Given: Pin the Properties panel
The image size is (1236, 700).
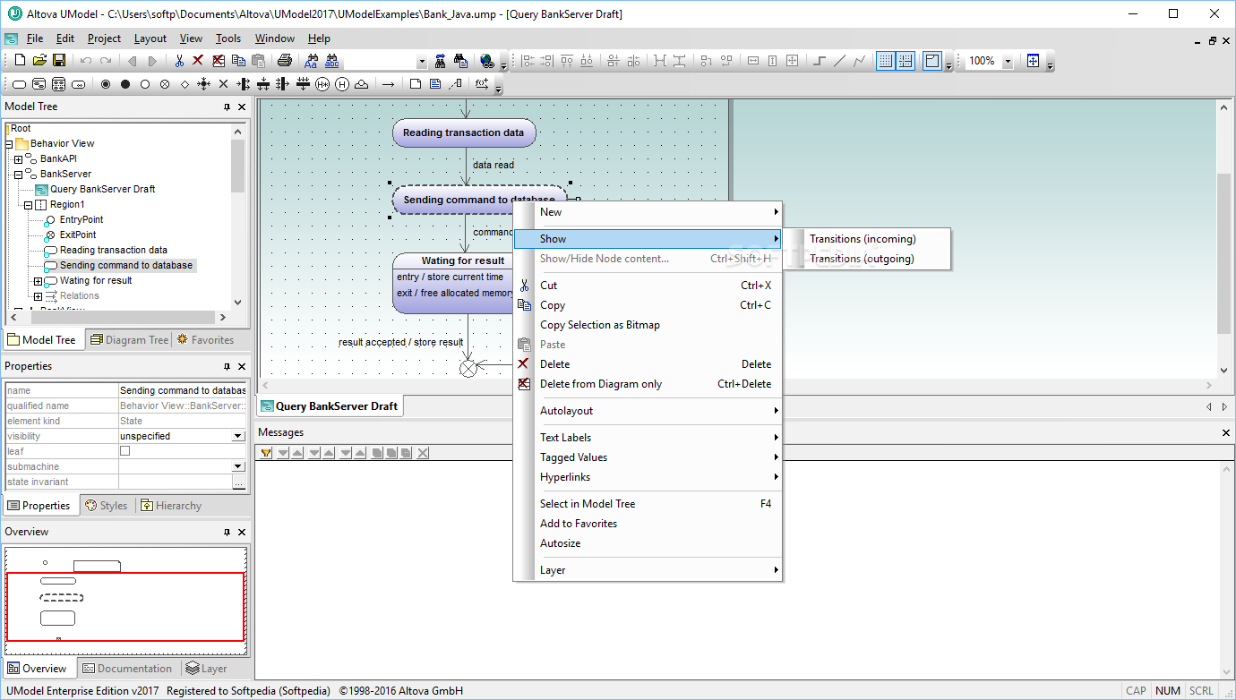Looking at the screenshot, I should point(227,366).
